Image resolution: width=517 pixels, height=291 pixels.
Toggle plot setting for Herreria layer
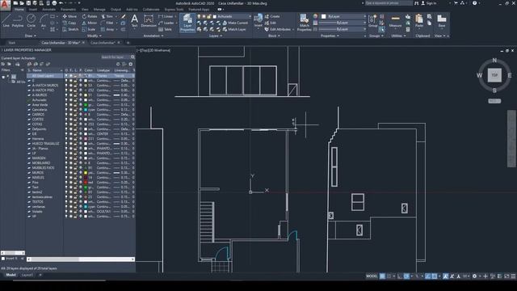tap(81, 138)
